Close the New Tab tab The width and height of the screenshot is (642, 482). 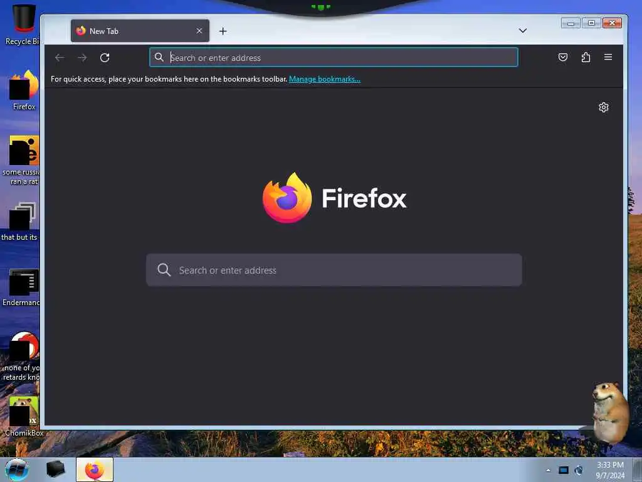pyautogui.click(x=199, y=31)
